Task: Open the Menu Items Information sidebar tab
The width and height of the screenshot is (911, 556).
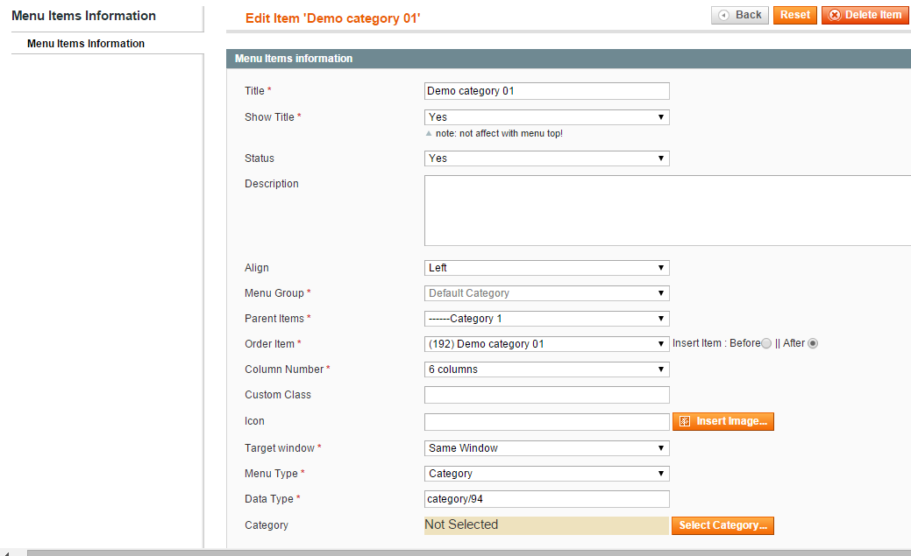Action: 86,44
